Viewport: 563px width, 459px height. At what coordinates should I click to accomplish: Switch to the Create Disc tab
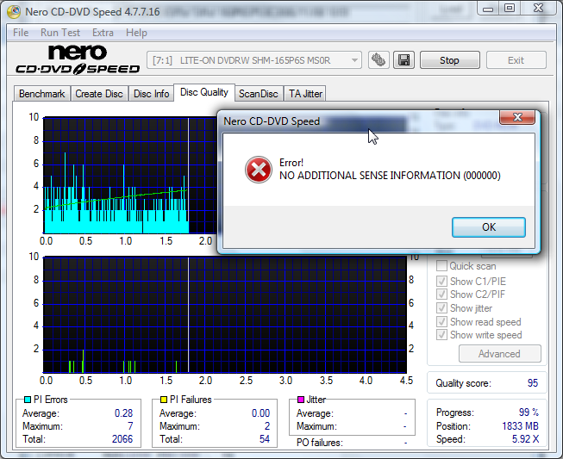click(99, 94)
